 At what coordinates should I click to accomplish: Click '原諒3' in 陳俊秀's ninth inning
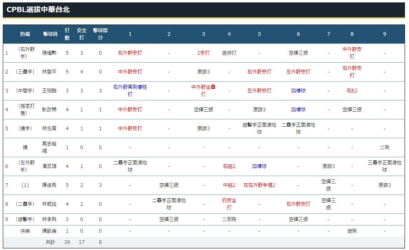[x=384, y=185]
